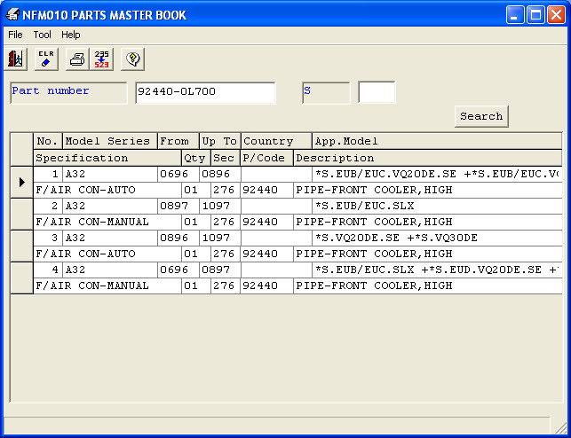The height and width of the screenshot is (438, 571).
Task: Open the Tool menu
Action: 43,35
